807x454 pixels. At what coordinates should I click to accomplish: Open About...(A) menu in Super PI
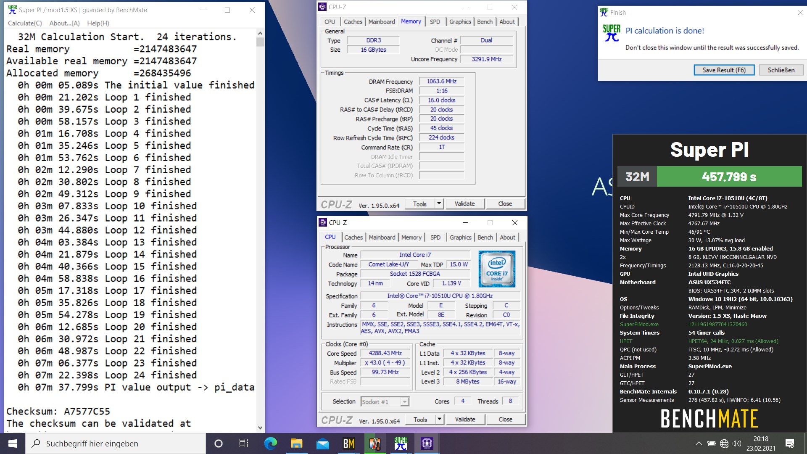tap(64, 23)
